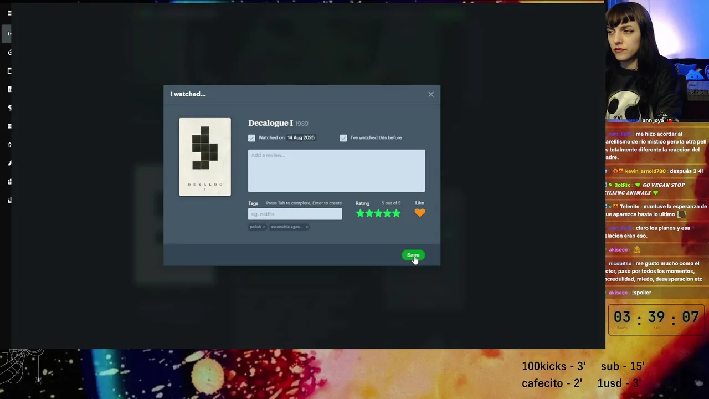
Task: Toggle 'I've watched this before' checkbox
Action: tap(343, 138)
